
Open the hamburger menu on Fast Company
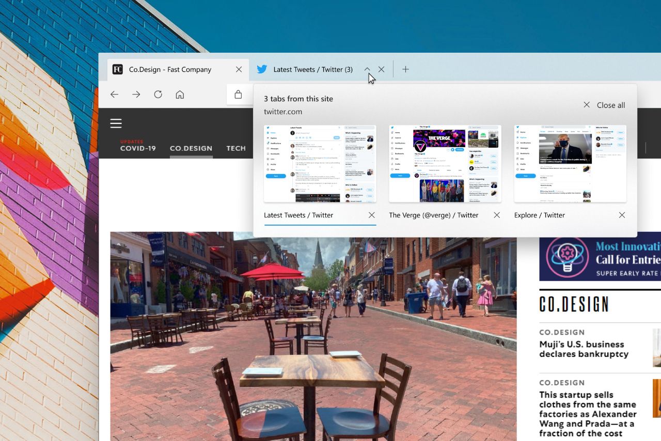point(116,123)
